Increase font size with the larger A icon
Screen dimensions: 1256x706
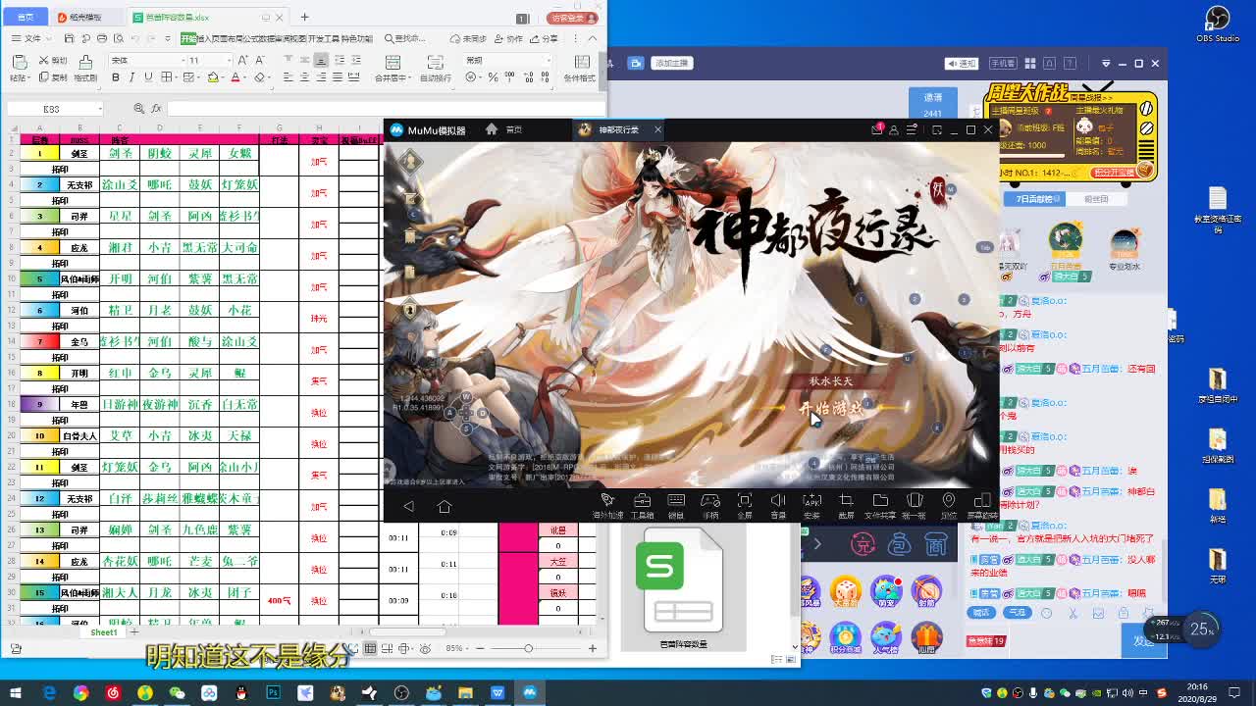pos(242,60)
